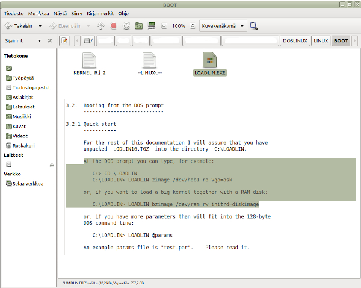The width and height of the screenshot is (361, 288).
Task: Click the red stop loading icon
Action: pos(114,26)
